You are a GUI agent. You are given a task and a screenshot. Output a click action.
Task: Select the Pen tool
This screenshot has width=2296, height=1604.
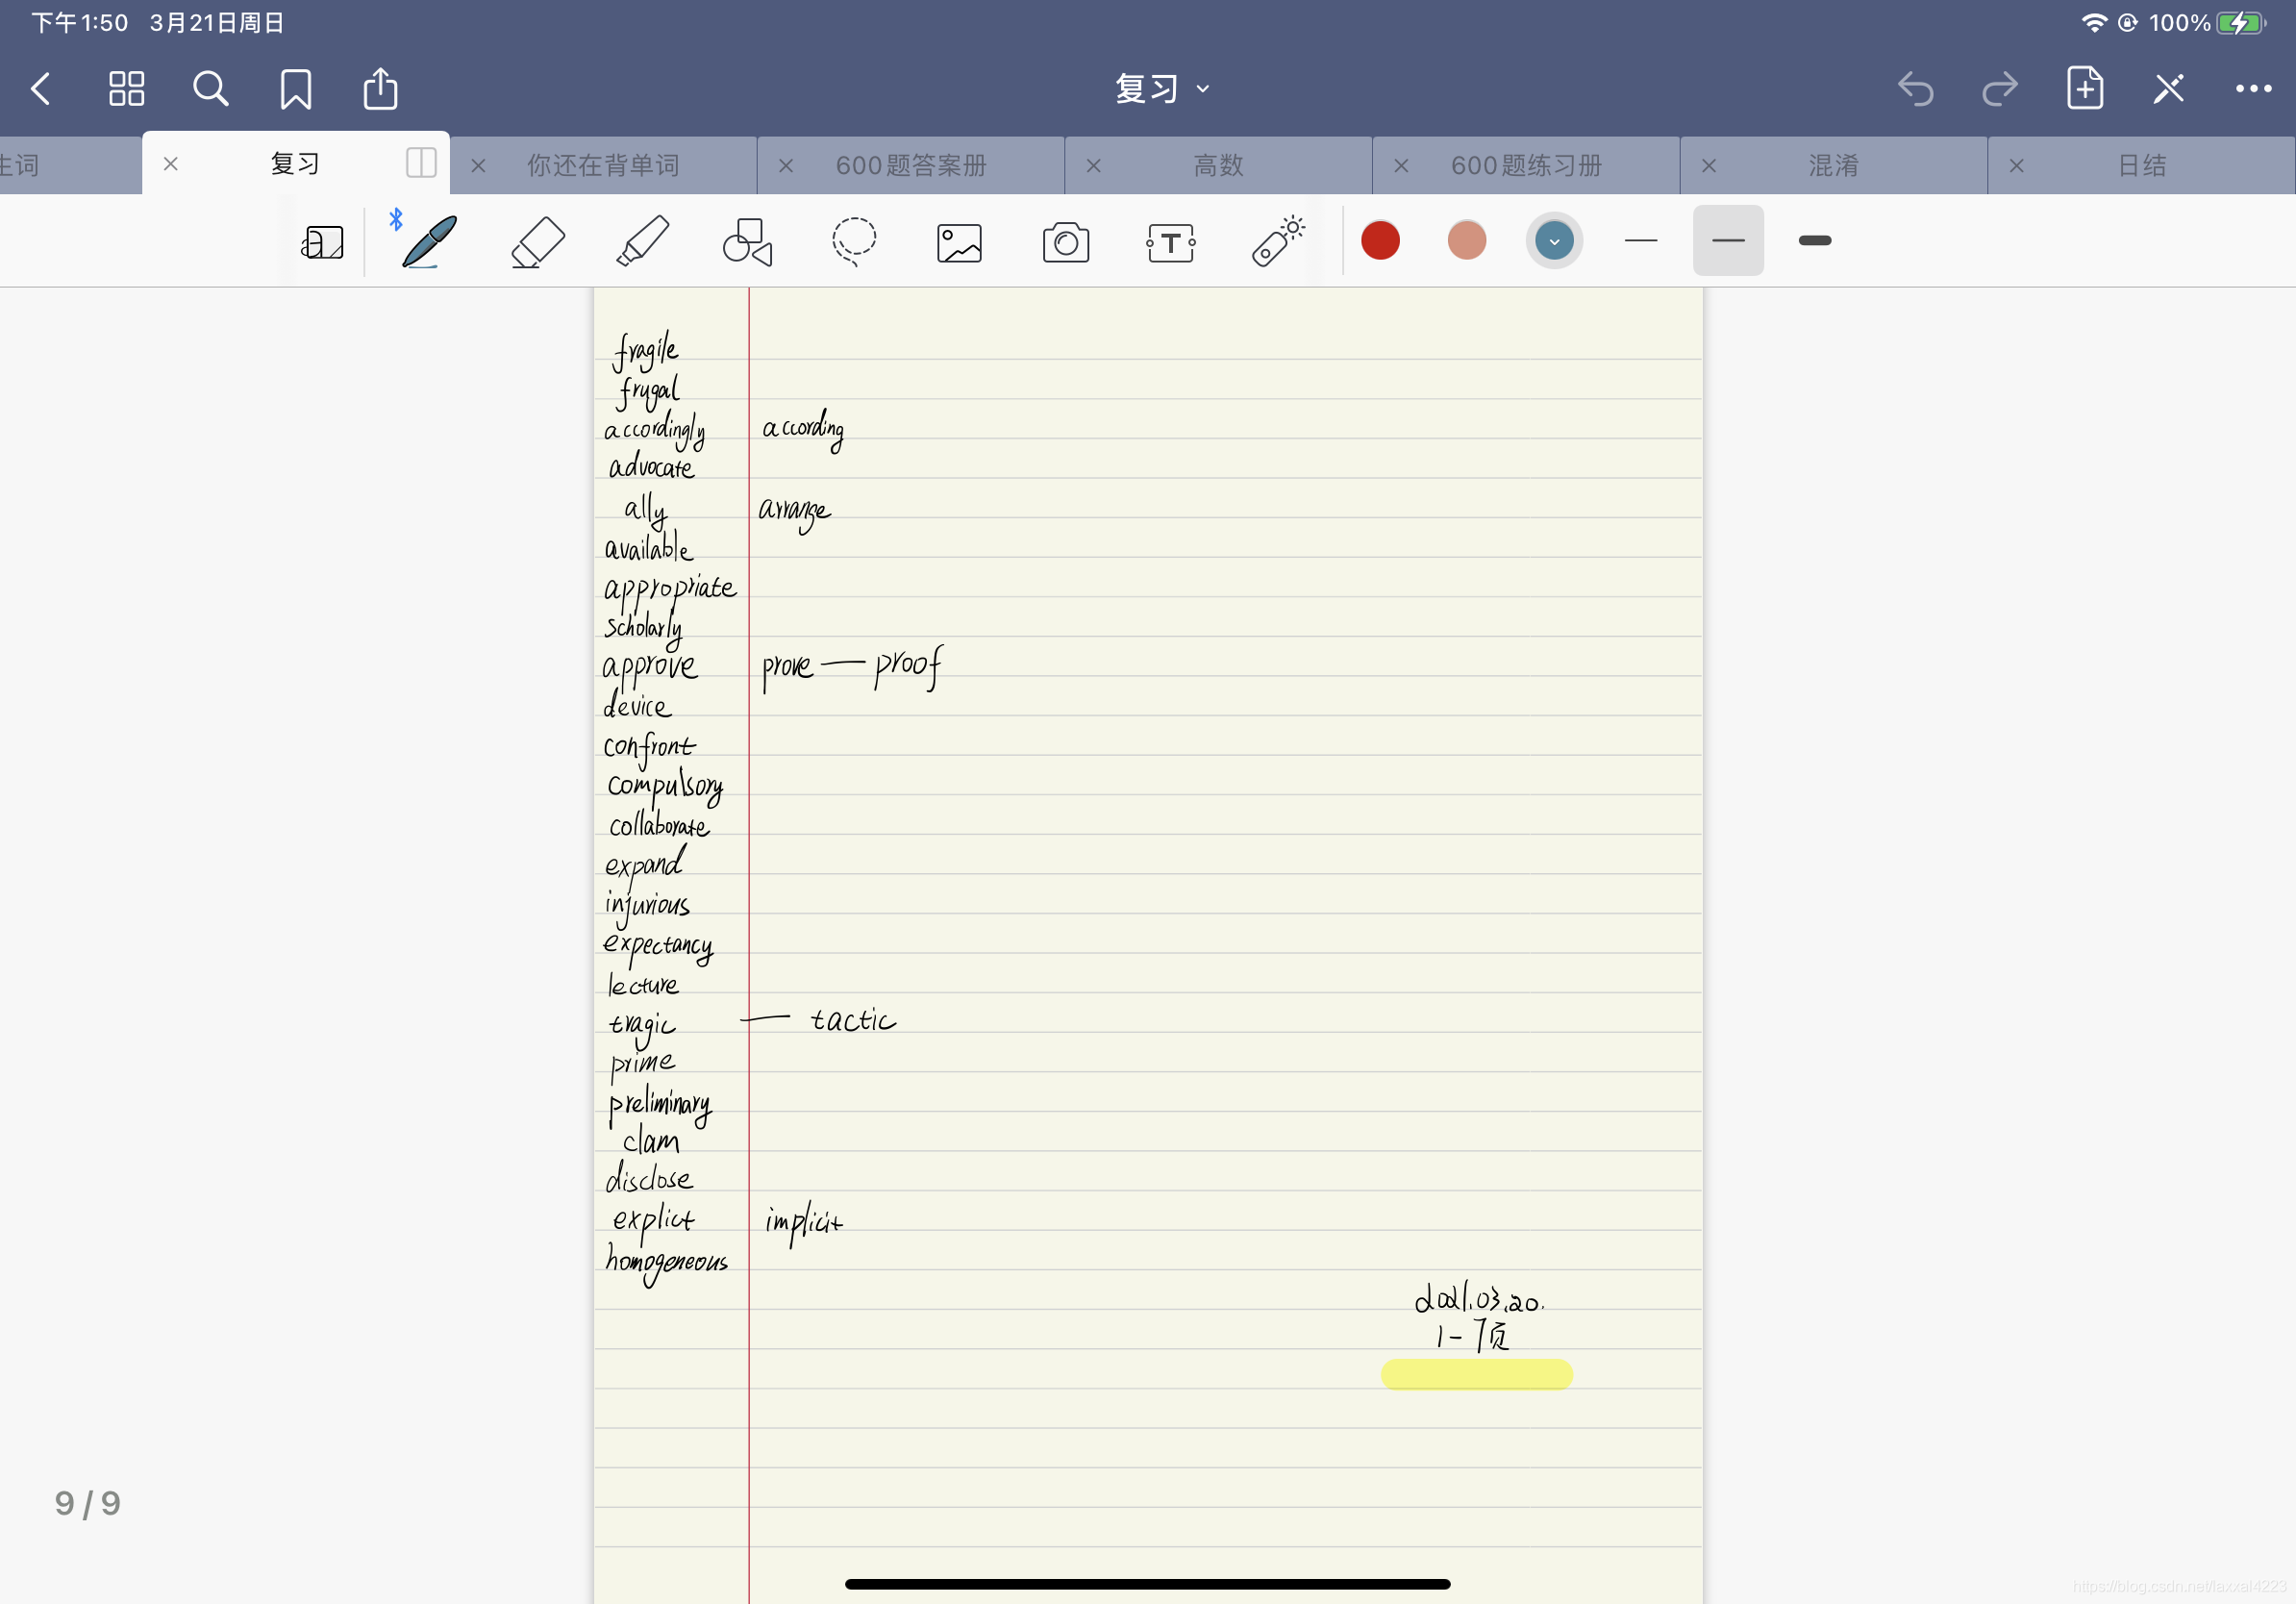[430, 241]
